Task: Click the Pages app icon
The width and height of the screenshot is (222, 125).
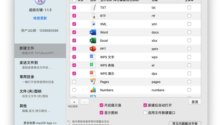Action: (x=93, y=82)
